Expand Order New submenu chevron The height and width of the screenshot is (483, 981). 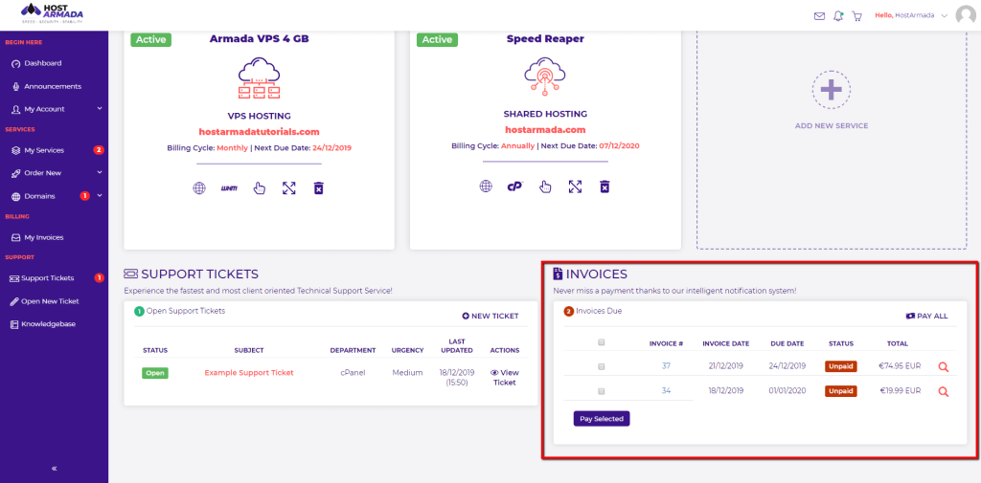point(100,172)
